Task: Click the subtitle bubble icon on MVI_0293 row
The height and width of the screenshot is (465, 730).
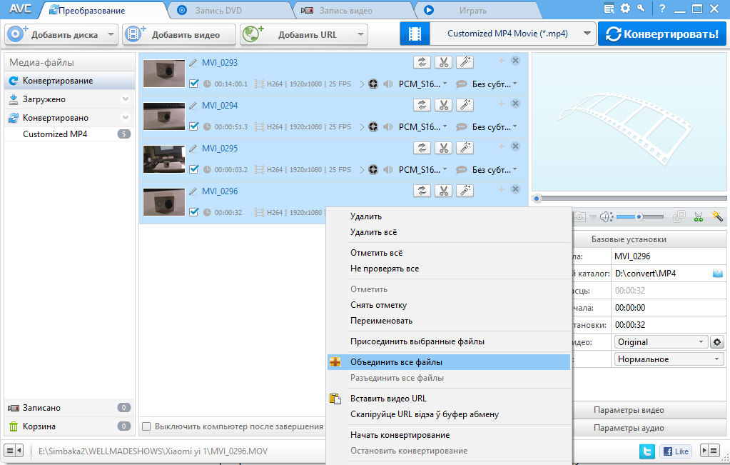Action: pos(461,84)
